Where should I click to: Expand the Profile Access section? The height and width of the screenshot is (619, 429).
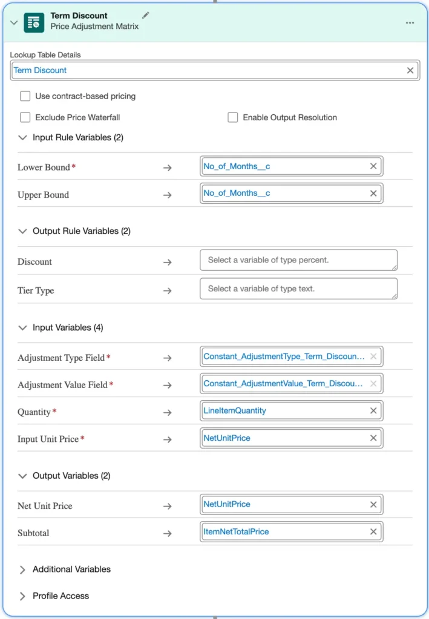23,596
